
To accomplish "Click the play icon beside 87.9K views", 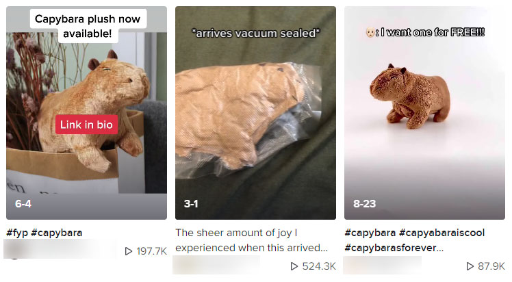I will click(470, 266).
